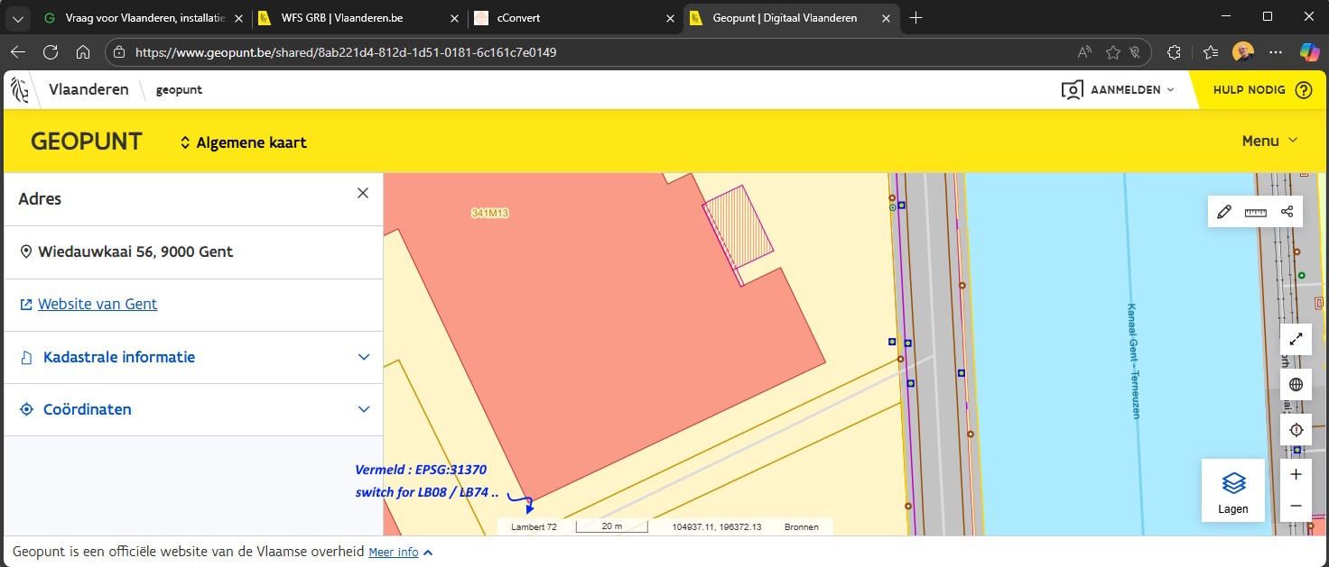Click the share map icon
Image resolution: width=1329 pixels, height=567 pixels.
pyautogui.click(x=1287, y=212)
